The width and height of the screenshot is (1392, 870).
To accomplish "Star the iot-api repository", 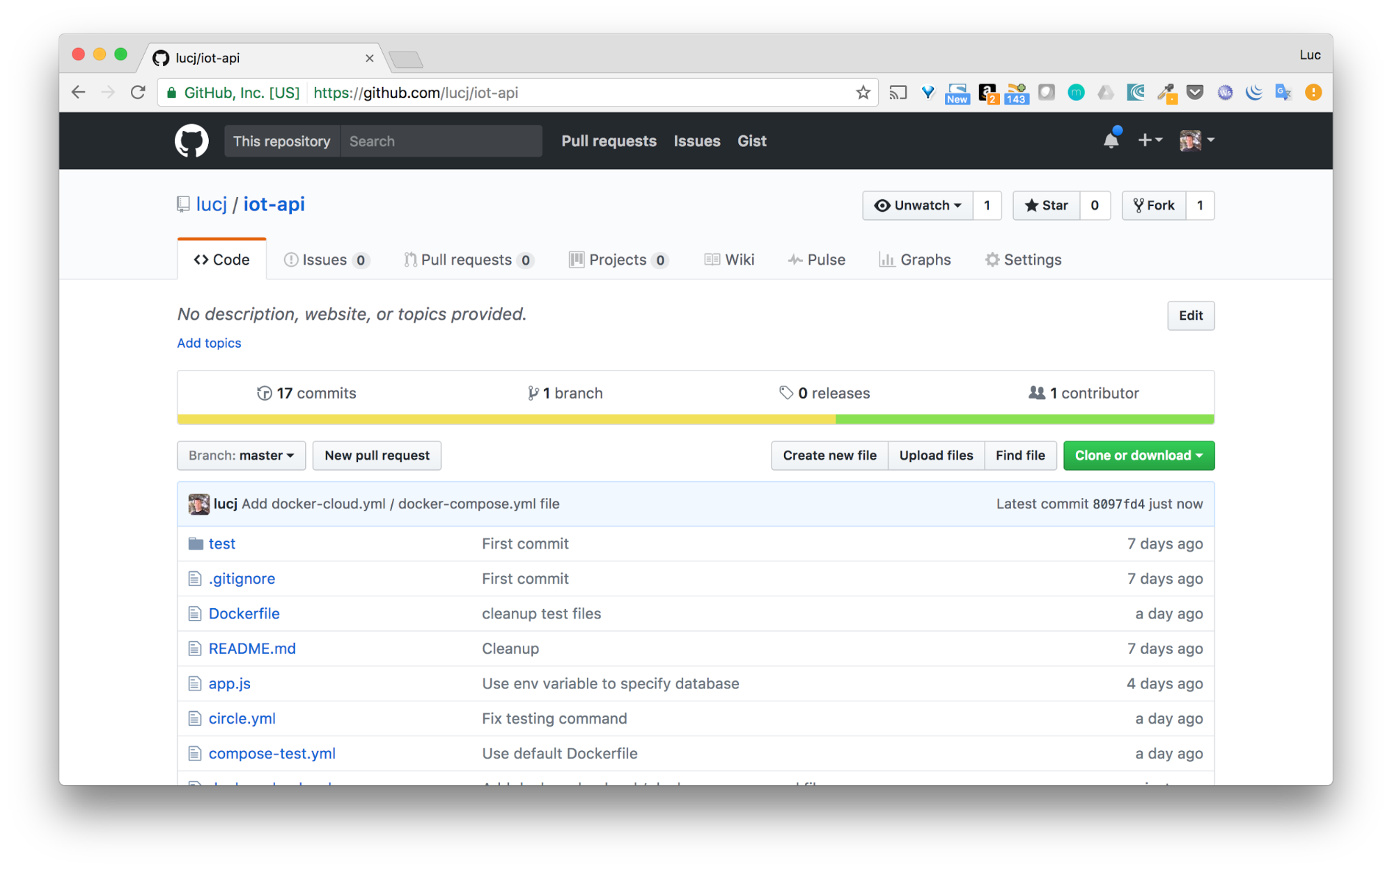I will [1046, 205].
